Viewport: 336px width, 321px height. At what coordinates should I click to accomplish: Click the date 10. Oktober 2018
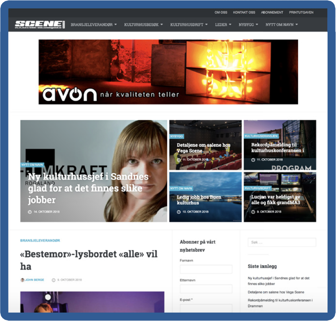click(196, 212)
